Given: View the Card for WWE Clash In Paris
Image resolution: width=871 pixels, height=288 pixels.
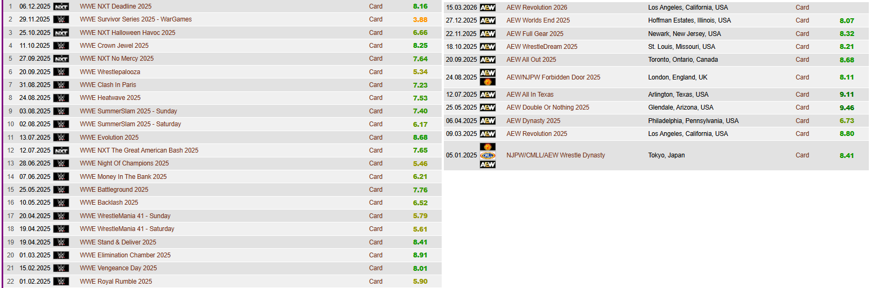Looking at the screenshot, I should [376, 85].
